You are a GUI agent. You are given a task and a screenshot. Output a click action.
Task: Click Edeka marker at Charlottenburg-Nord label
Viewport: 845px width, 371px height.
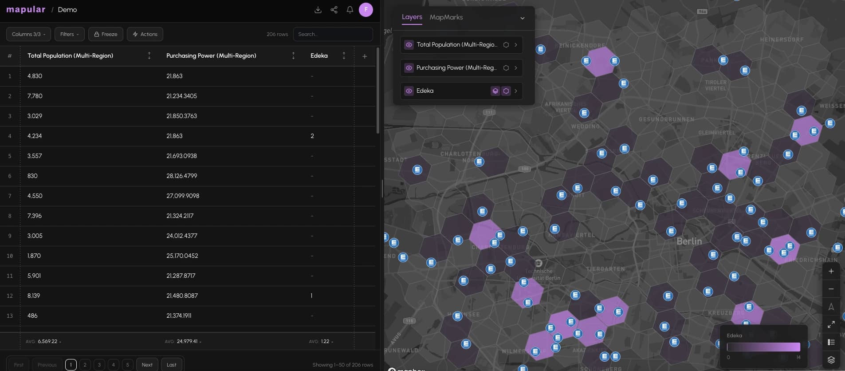pyautogui.click(x=479, y=162)
